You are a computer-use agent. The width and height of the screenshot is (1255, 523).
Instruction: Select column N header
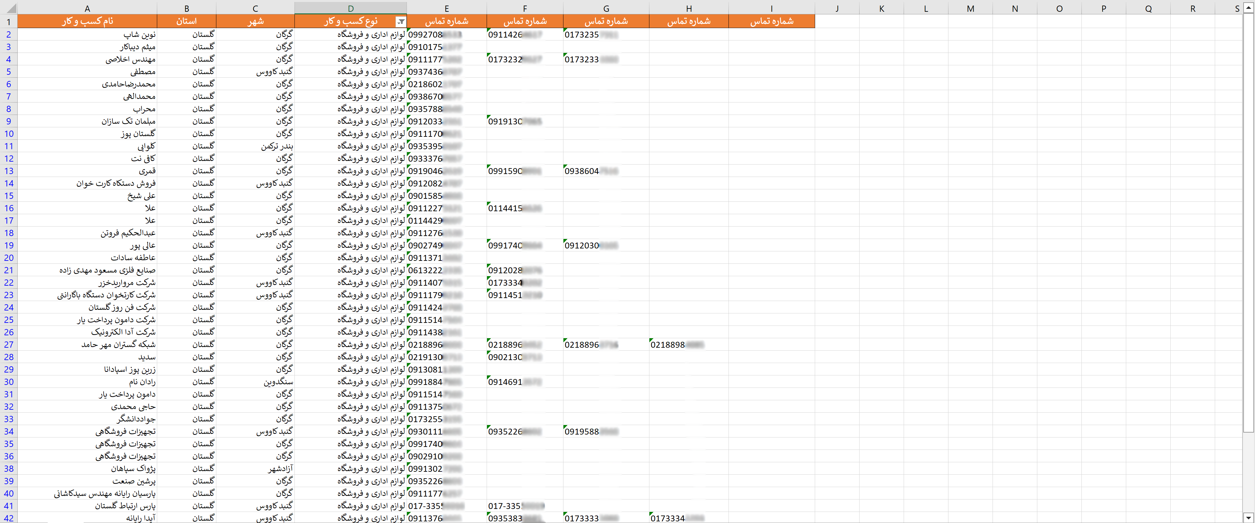[x=1015, y=8]
